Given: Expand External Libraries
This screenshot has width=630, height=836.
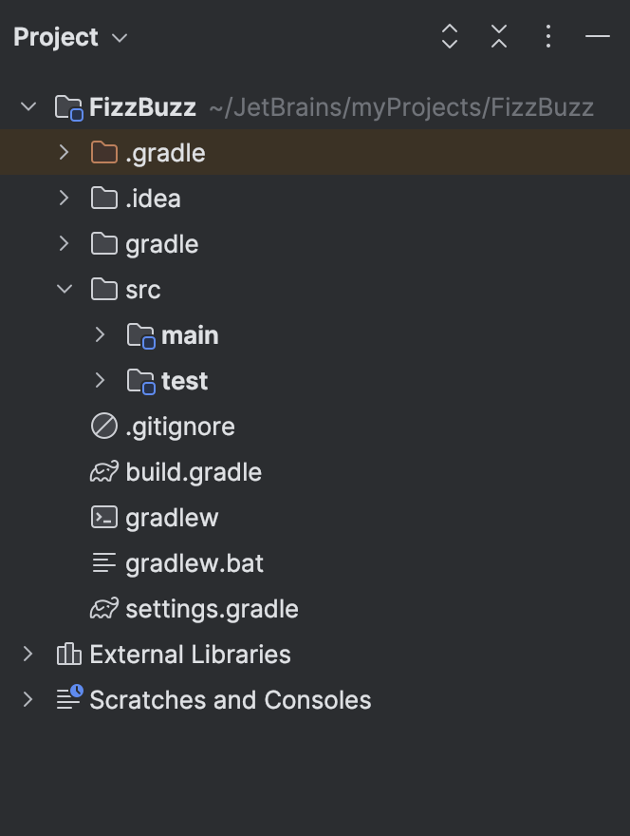Looking at the screenshot, I should [28, 654].
